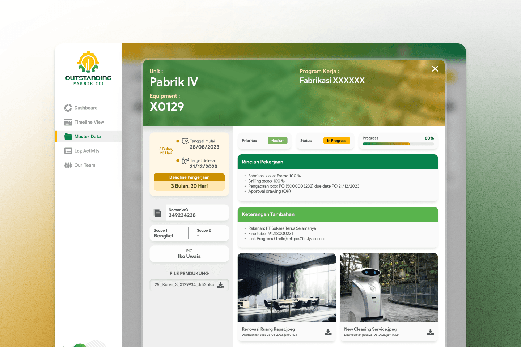
Task: Click the Keterangan Tambahan header
Action: pyautogui.click(x=338, y=214)
